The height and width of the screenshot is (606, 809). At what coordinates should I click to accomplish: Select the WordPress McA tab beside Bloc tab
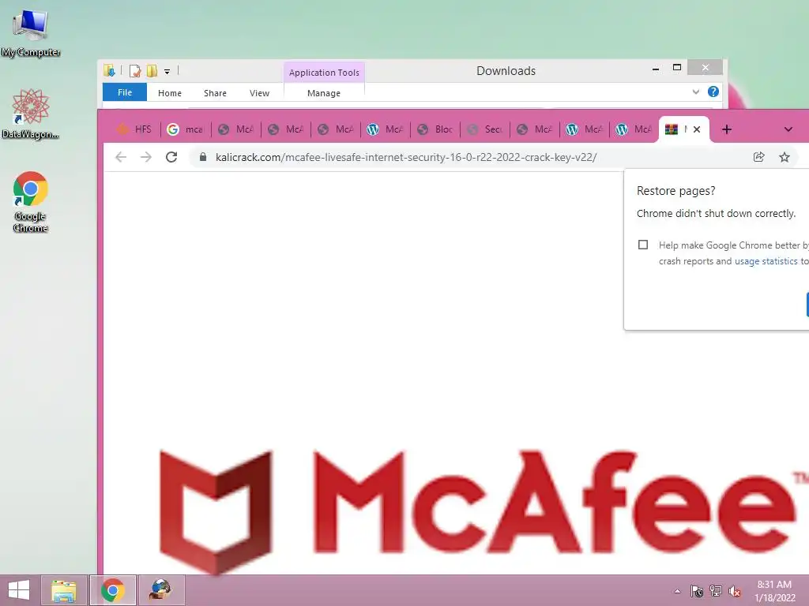tap(386, 129)
